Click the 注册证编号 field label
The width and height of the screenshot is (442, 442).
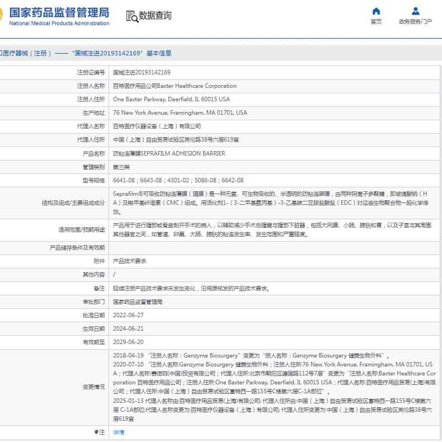click(91, 72)
